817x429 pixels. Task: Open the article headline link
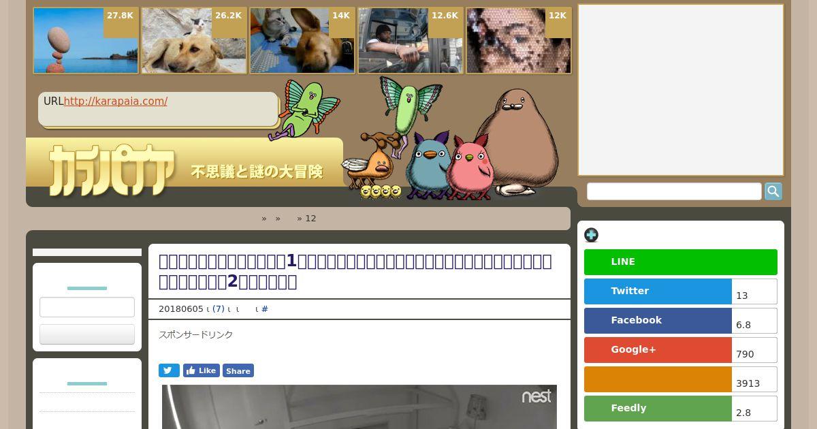(x=355, y=271)
